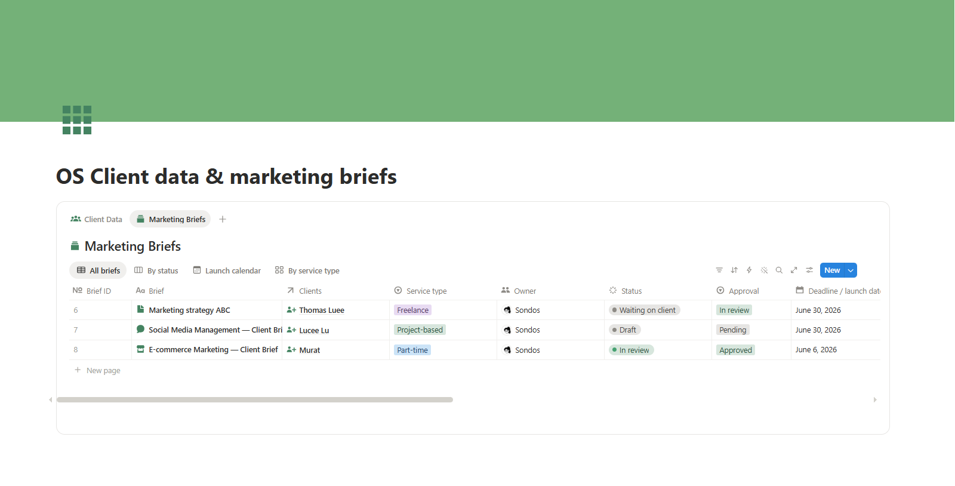The width and height of the screenshot is (955, 486).
Task: Click Sondos avatar in E-commerce Marketing row
Action: click(x=507, y=350)
